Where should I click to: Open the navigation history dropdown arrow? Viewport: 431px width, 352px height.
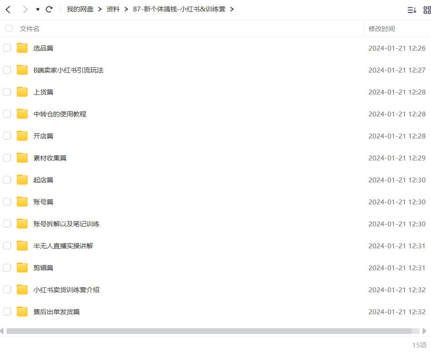tap(38, 10)
